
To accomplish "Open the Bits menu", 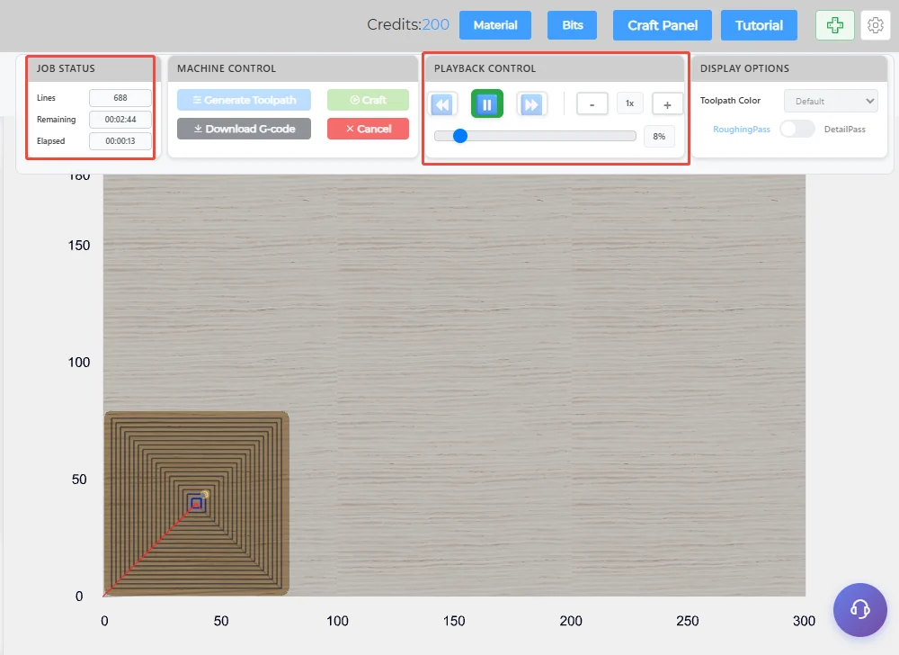I will coord(572,25).
